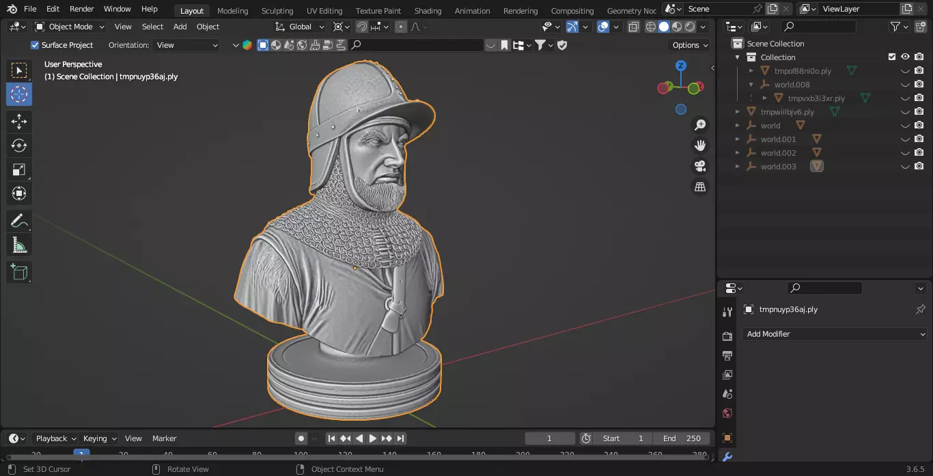Select the Rotate tool

point(19,145)
